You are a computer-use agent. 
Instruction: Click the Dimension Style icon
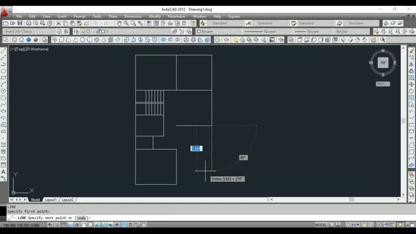pos(248,23)
